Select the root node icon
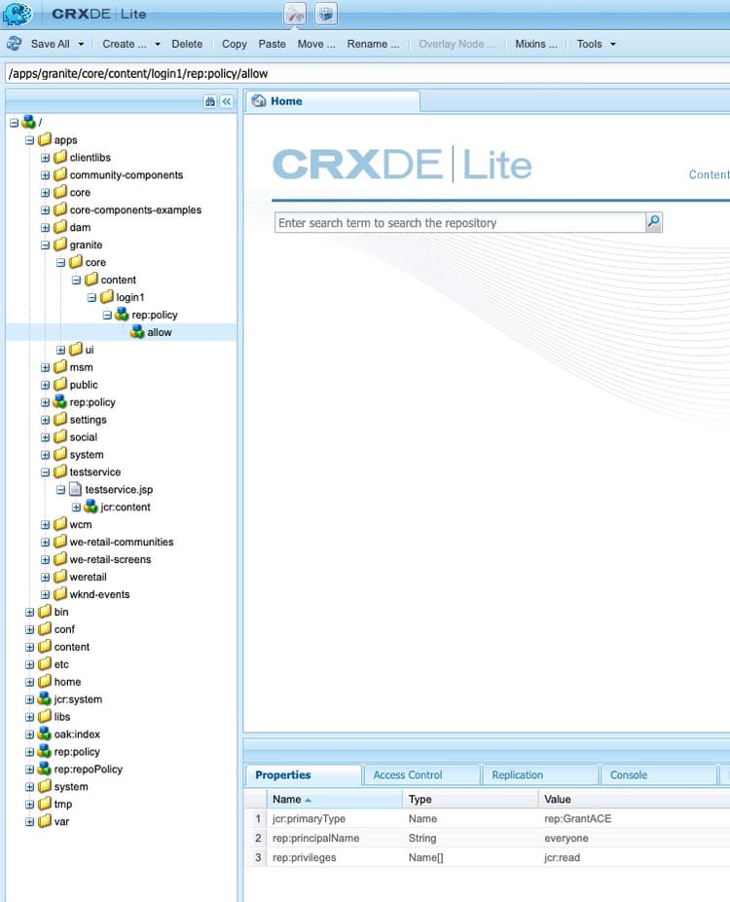Viewport: 730px width, 902px height. (x=29, y=122)
